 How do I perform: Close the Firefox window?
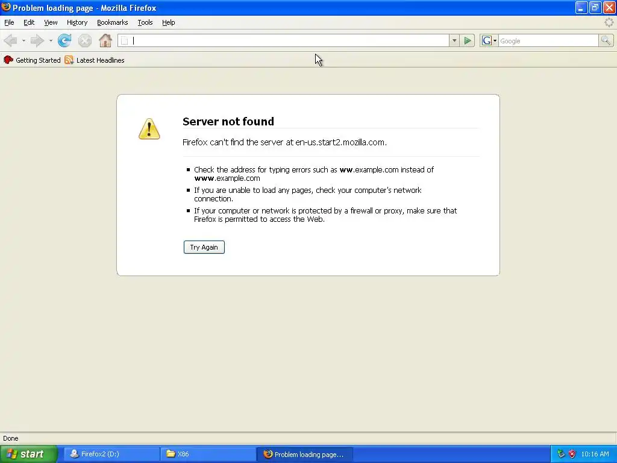click(x=609, y=7)
